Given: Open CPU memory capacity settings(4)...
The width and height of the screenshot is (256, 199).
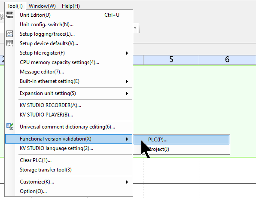Looking at the screenshot, I should [x=69, y=62].
